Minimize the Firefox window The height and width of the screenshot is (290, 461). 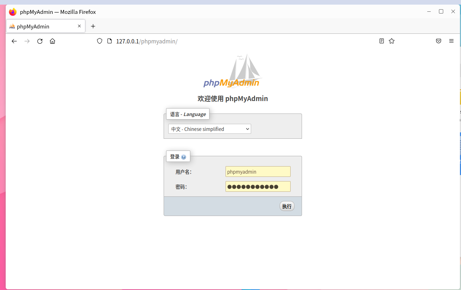pos(429,11)
